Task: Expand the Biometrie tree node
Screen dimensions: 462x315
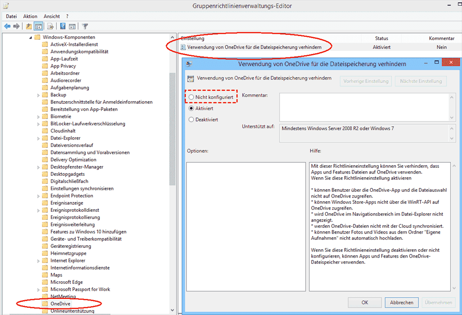Action: tap(38, 117)
